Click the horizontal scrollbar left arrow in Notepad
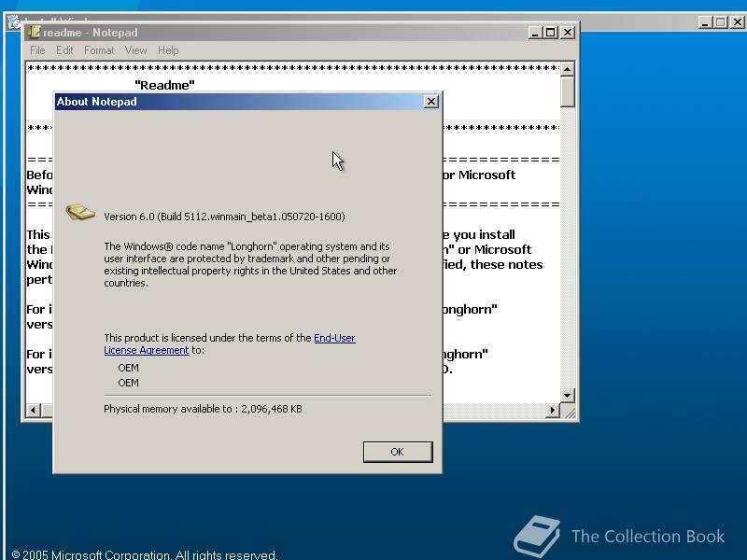Viewport: 747px width, 560px height. [x=34, y=410]
